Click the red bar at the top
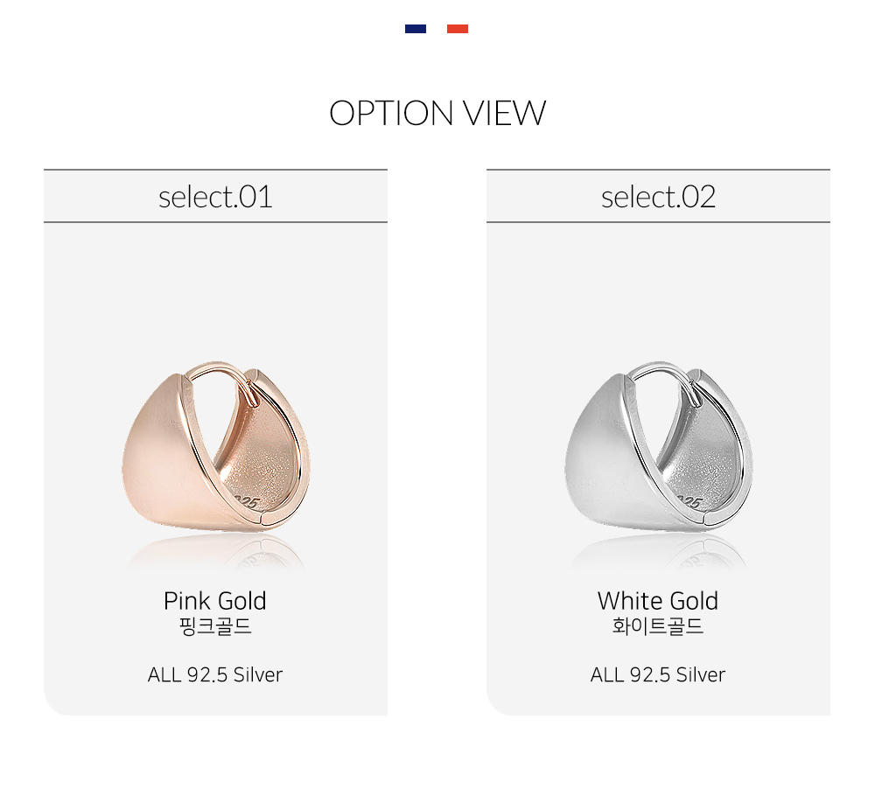Image resolution: width=875 pixels, height=803 pixels. click(457, 29)
